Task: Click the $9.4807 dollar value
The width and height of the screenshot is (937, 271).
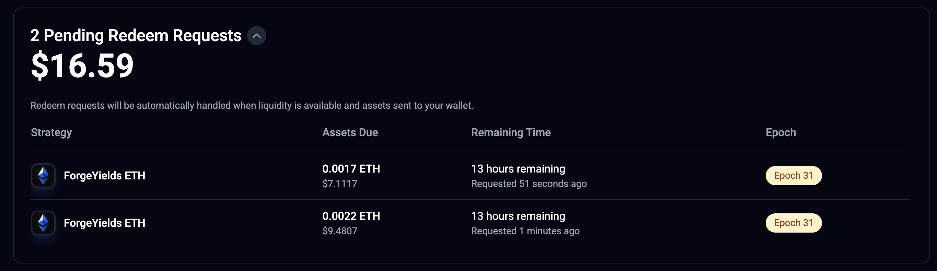Action: coord(340,231)
